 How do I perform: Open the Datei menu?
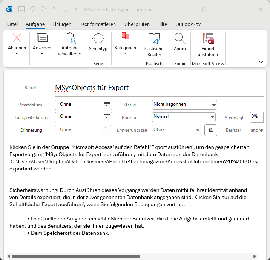coord(12,24)
